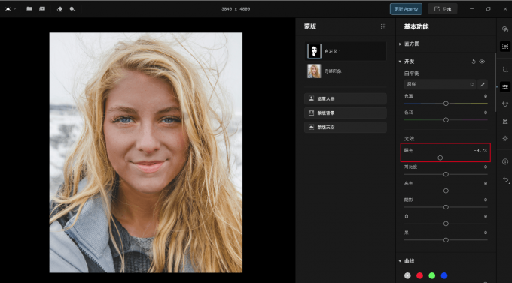The width and height of the screenshot is (512, 283).
Task: Click the exposure value -0.73
Action: [x=480, y=150]
